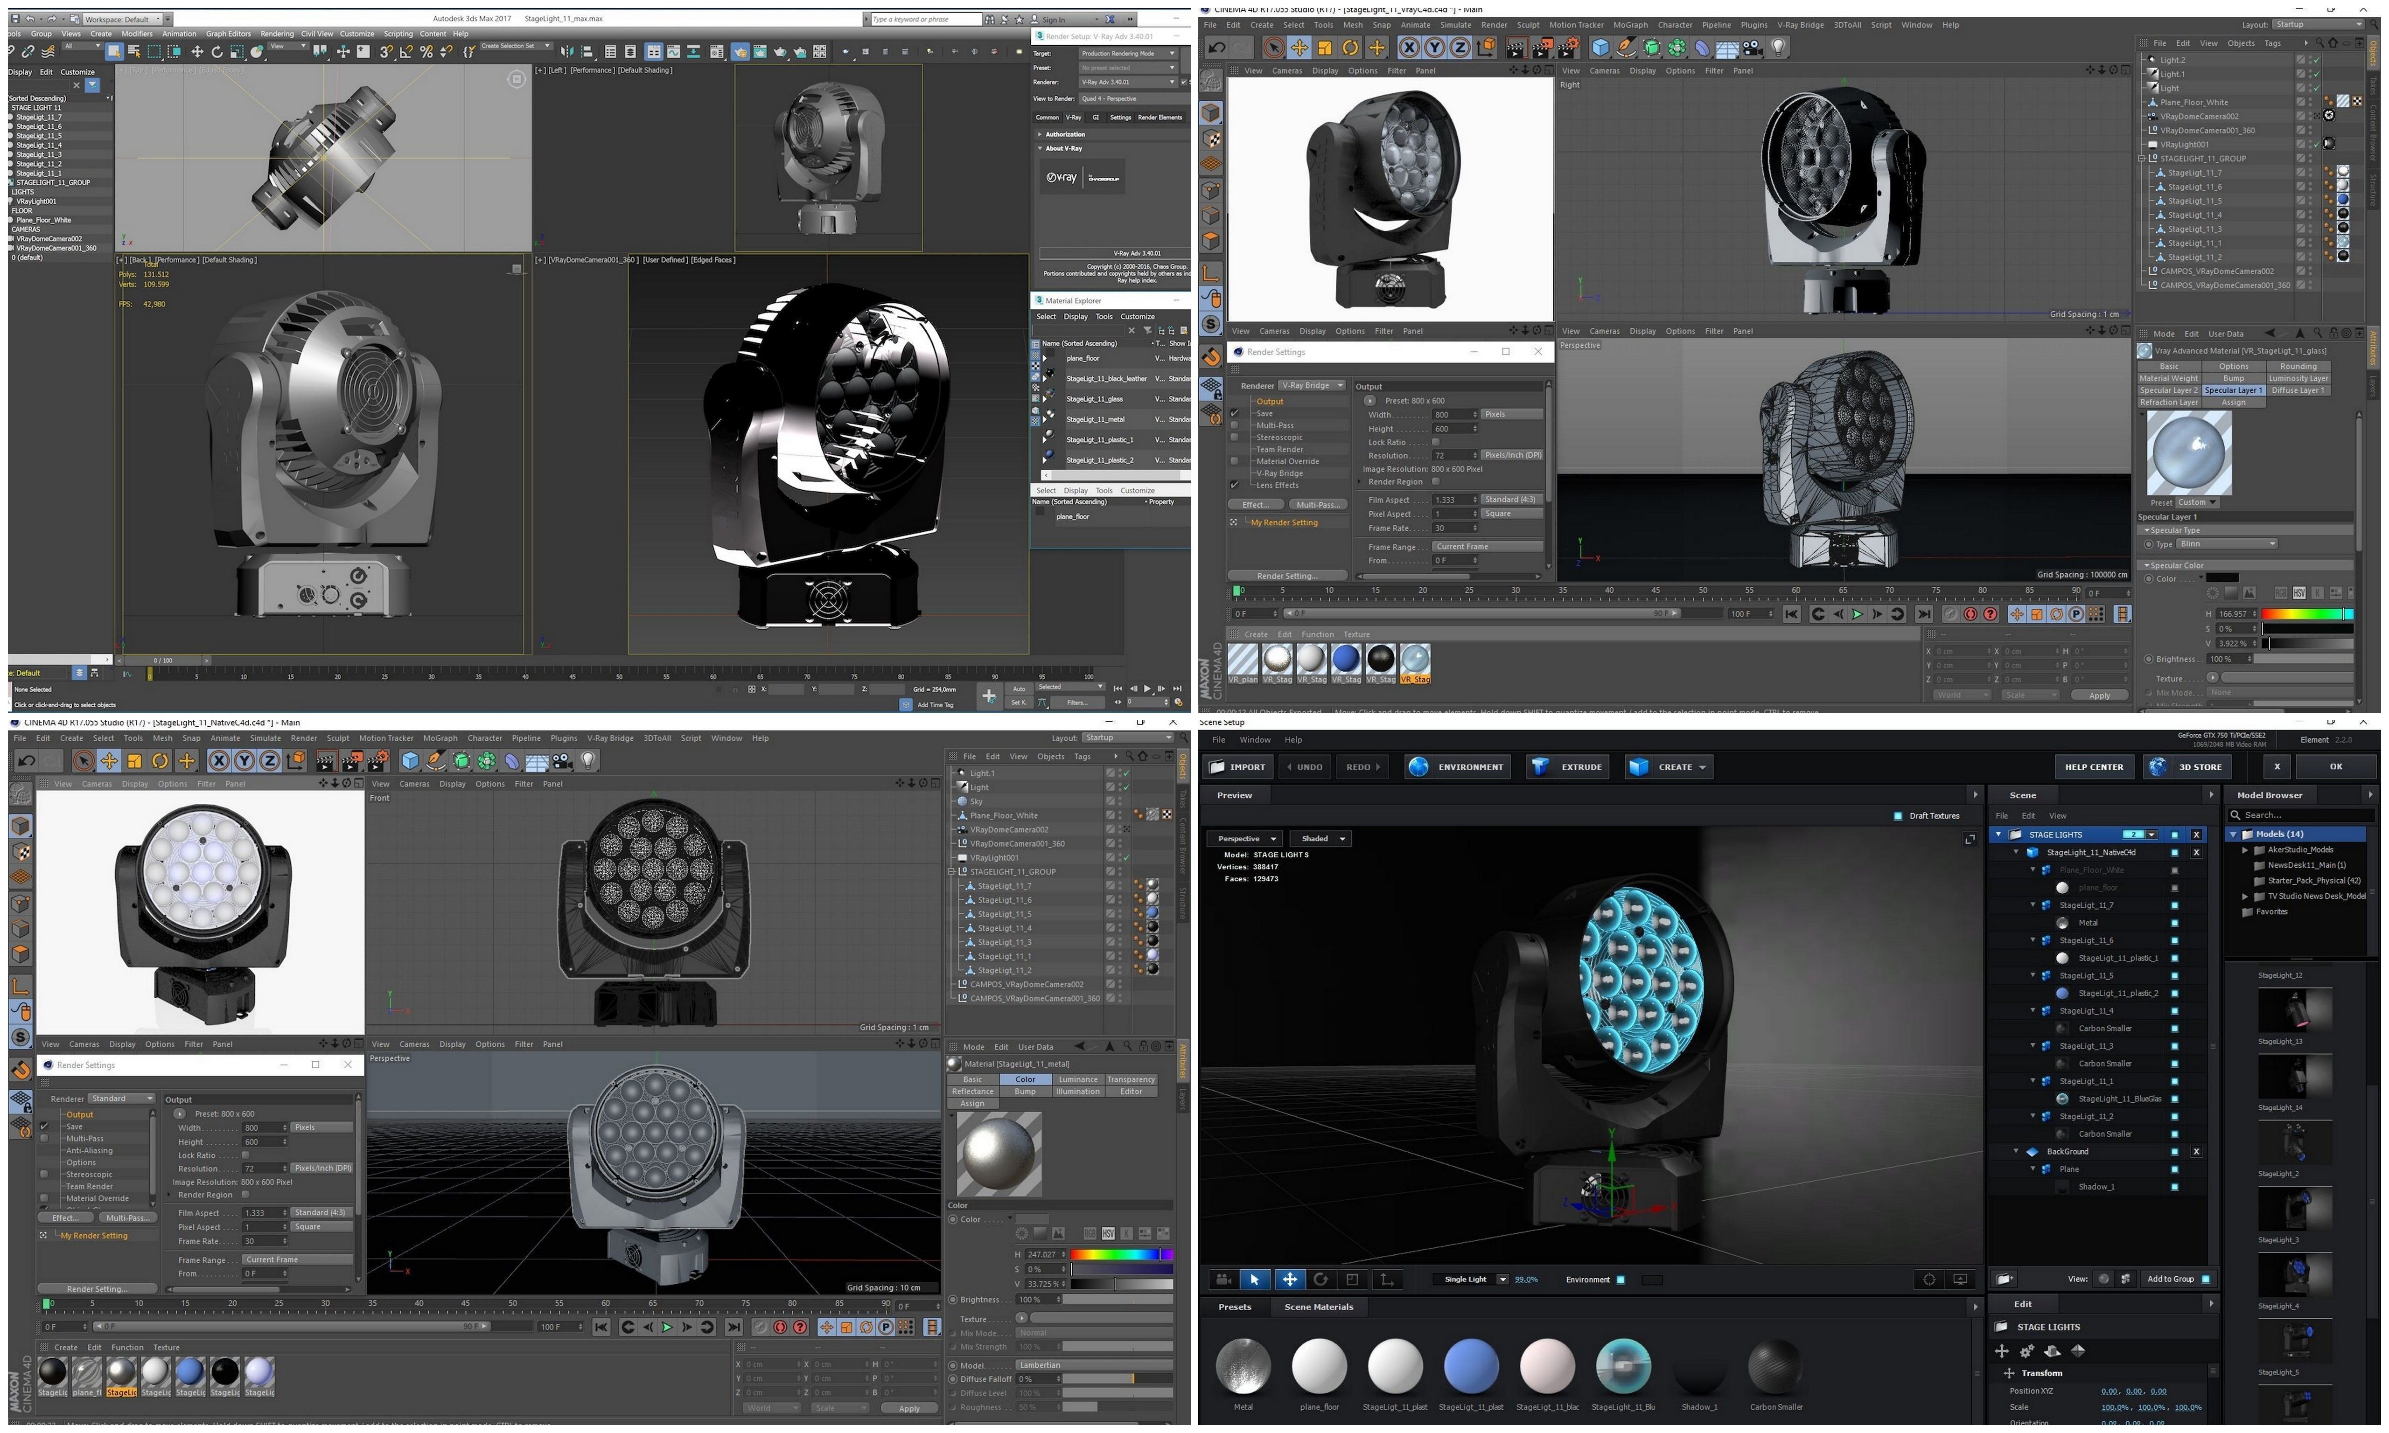Select the Carbon Smaller material swatch in Element
The image size is (2389, 1433).
[1775, 1365]
